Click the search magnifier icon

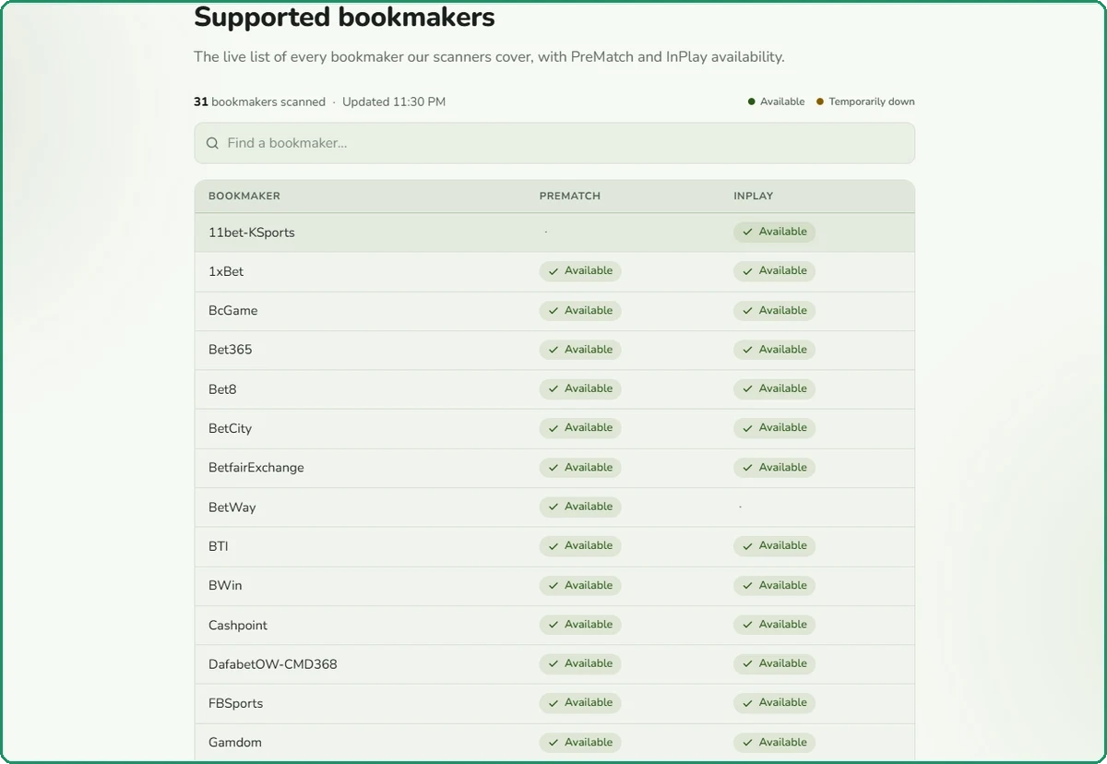[x=212, y=143]
